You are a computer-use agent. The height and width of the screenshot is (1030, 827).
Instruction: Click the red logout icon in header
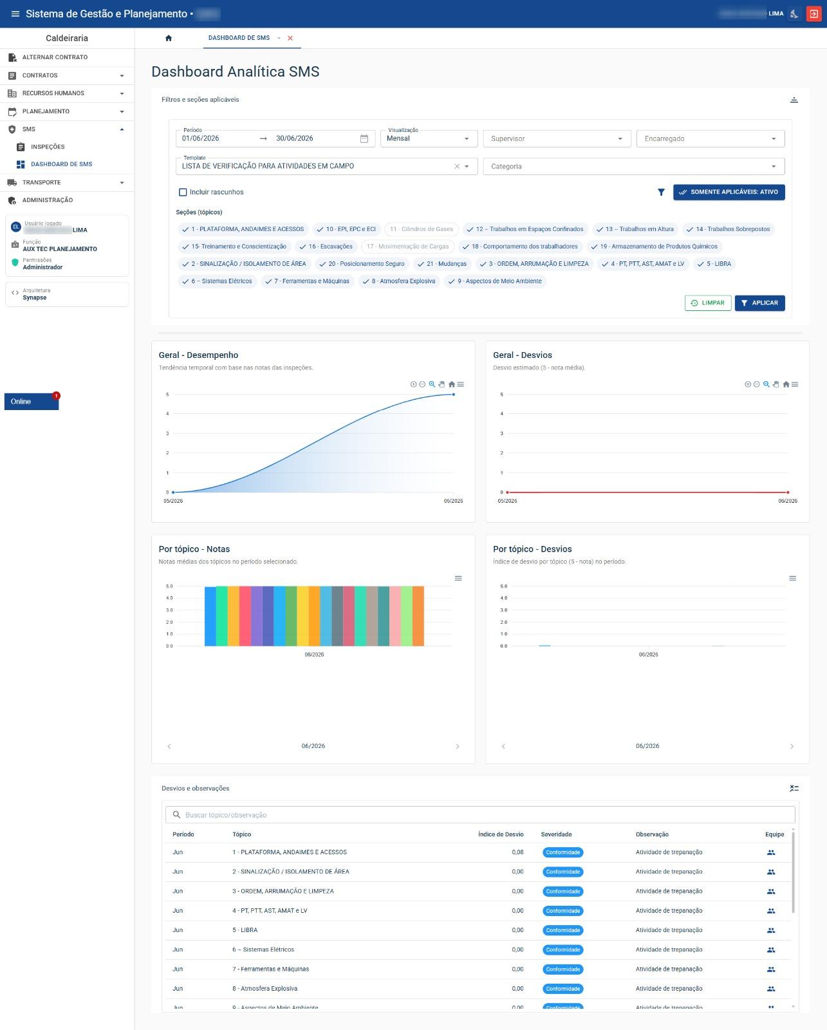pyautogui.click(x=814, y=14)
